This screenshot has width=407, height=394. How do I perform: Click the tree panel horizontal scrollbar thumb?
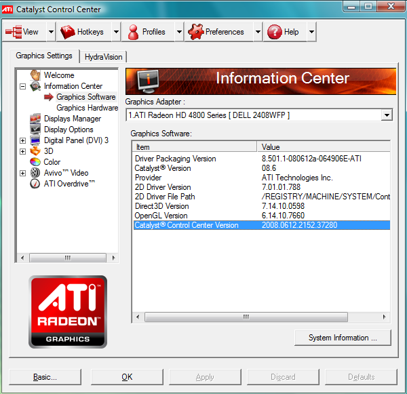pos(68,258)
